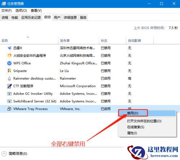Click publisher Adobe Systems, Incor... for GC Invoker

click(x=78, y=94)
